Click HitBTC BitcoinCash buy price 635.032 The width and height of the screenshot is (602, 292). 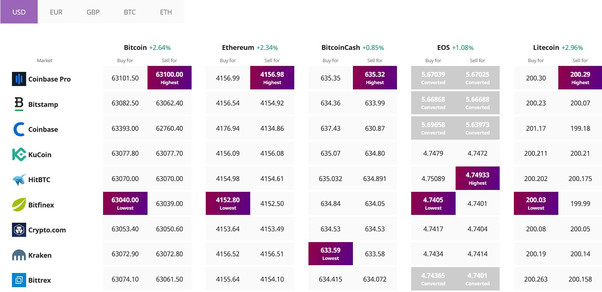[331, 178]
